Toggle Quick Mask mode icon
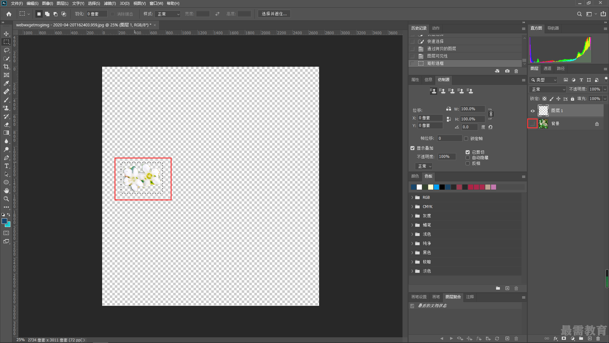 (x=6, y=233)
